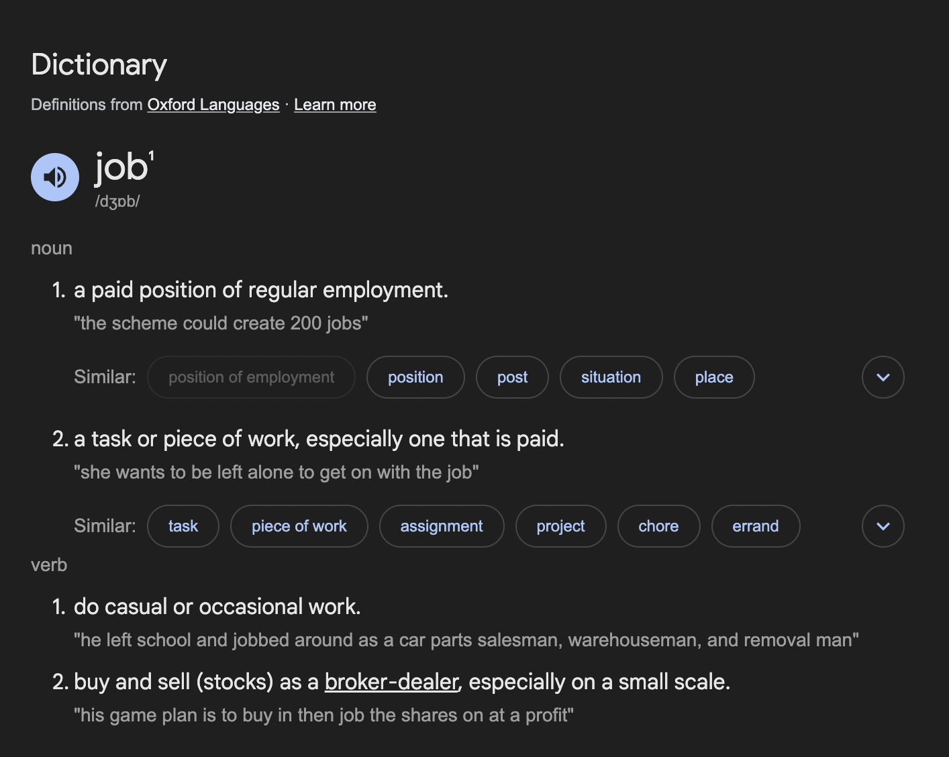Open the 'errand' synonym chip

(755, 526)
